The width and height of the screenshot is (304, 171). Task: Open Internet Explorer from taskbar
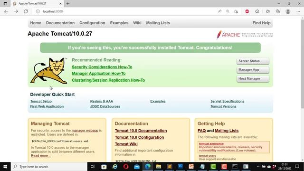tap(115, 167)
